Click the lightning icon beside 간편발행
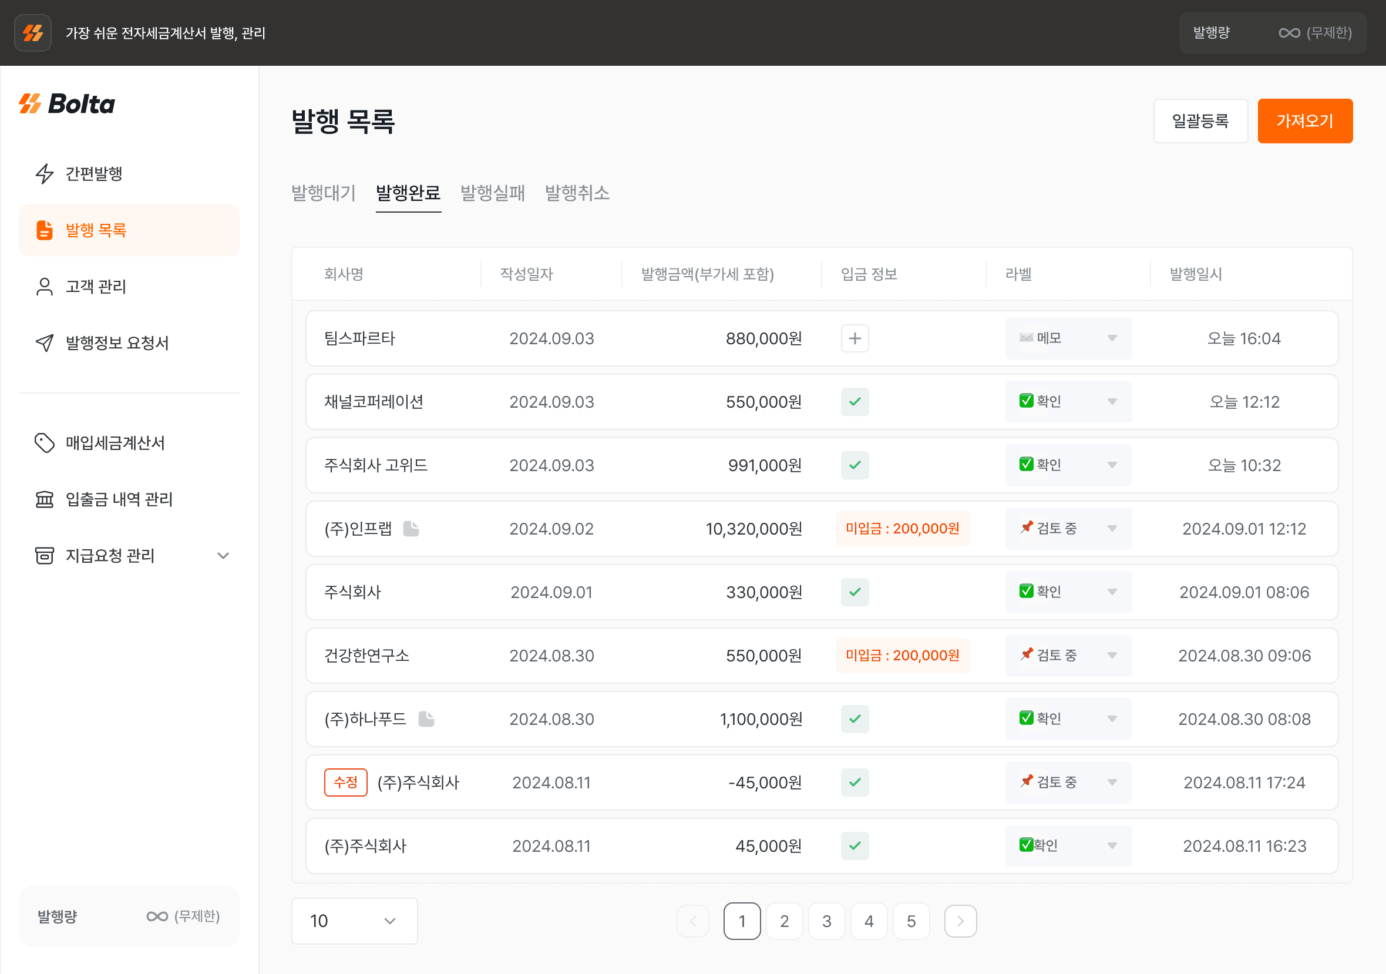This screenshot has width=1386, height=974. point(45,174)
